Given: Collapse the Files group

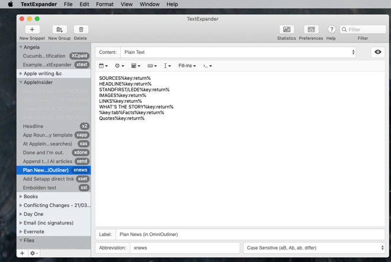Looking at the screenshot, I should pyautogui.click(x=21, y=240).
